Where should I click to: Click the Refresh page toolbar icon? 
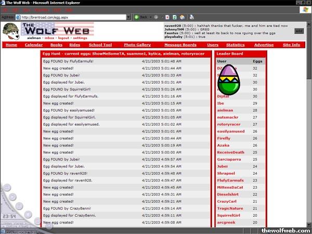point(175,17)
